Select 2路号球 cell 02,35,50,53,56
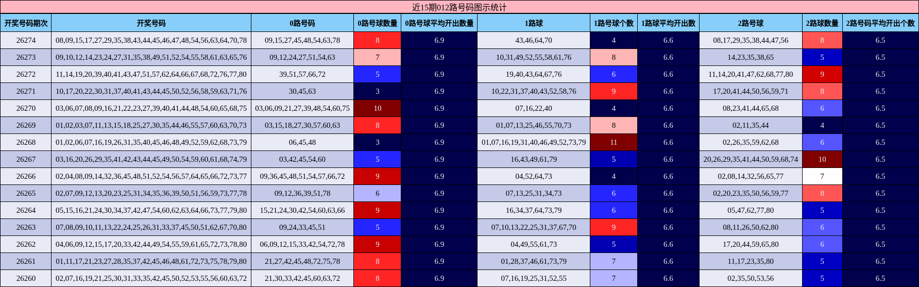Screen dimensions: 919x287 pyautogui.click(x=751, y=278)
